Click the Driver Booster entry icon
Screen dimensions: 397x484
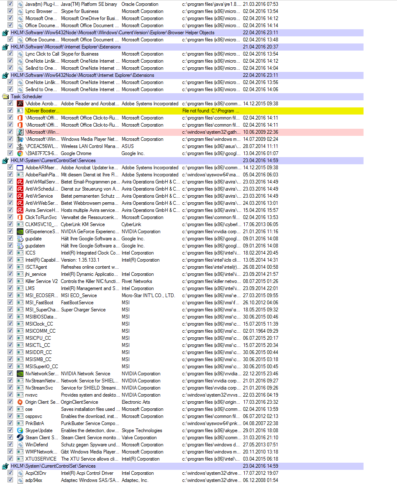click(x=20, y=111)
